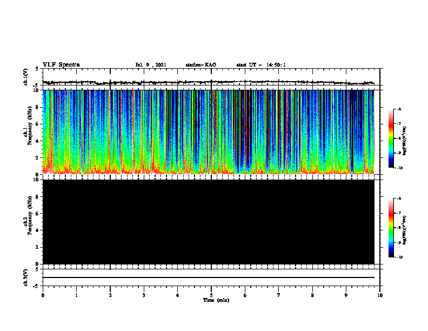Click the "8" tick on the time axis

click(312, 295)
